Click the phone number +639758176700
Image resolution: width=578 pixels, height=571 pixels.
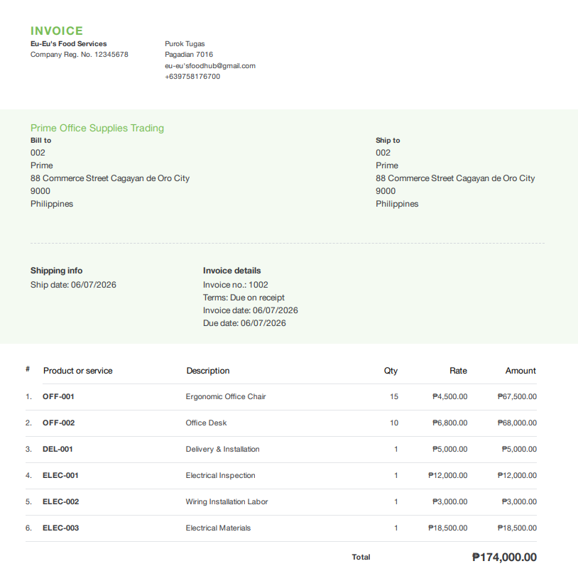pos(192,76)
